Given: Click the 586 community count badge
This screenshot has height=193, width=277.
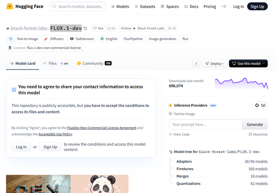Looking at the screenshot, I should [x=108, y=63].
